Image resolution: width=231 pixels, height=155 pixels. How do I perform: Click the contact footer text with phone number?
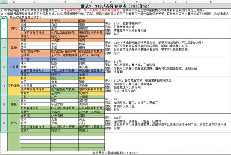(x=115, y=152)
